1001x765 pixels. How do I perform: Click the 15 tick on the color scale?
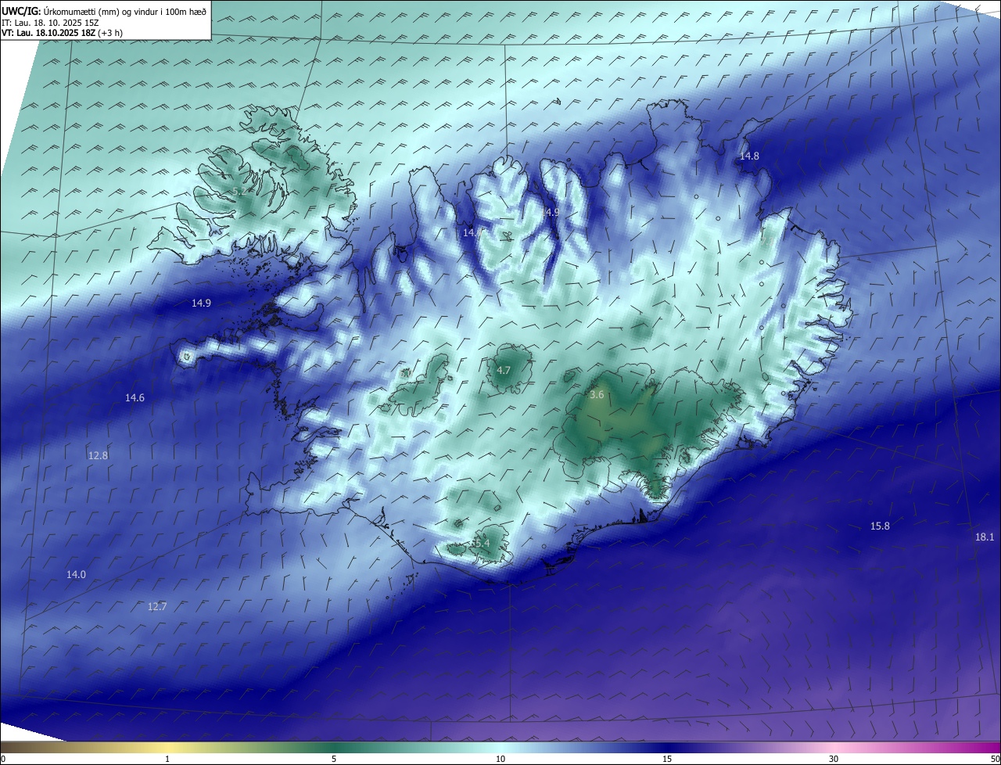point(667,759)
